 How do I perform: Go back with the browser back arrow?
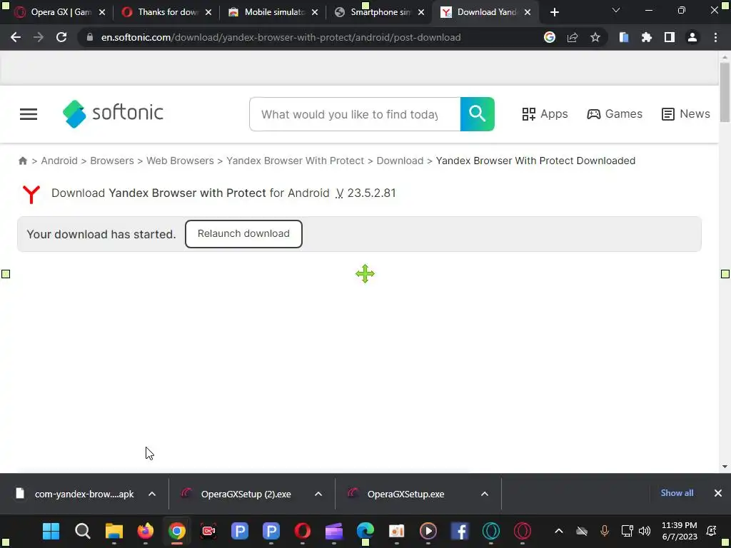pyautogui.click(x=16, y=37)
